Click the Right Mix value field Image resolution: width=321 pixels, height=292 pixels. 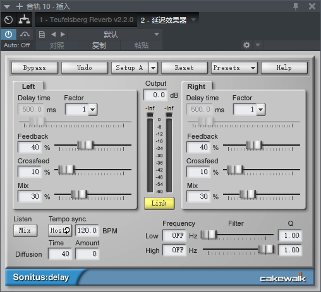click(198, 196)
